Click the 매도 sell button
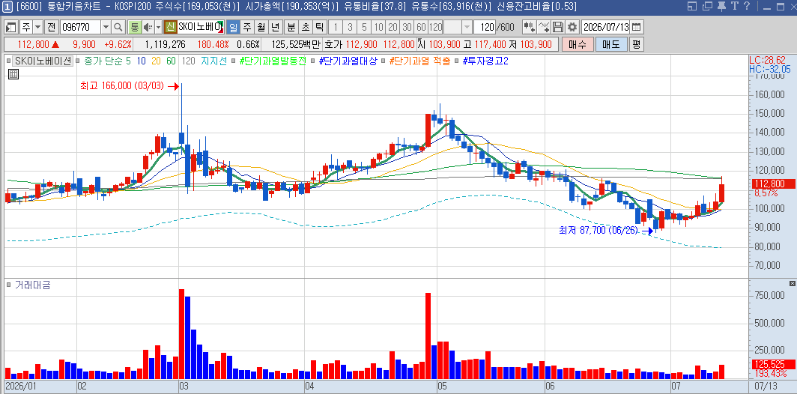 pyautogui.click(x=611, y=44)
